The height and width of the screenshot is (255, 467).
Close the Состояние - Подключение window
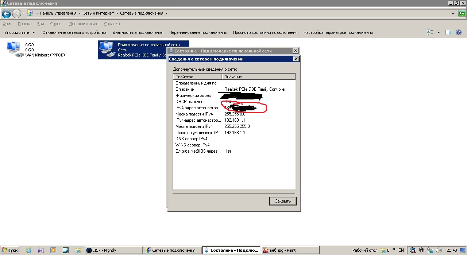(x=296, y=51)
